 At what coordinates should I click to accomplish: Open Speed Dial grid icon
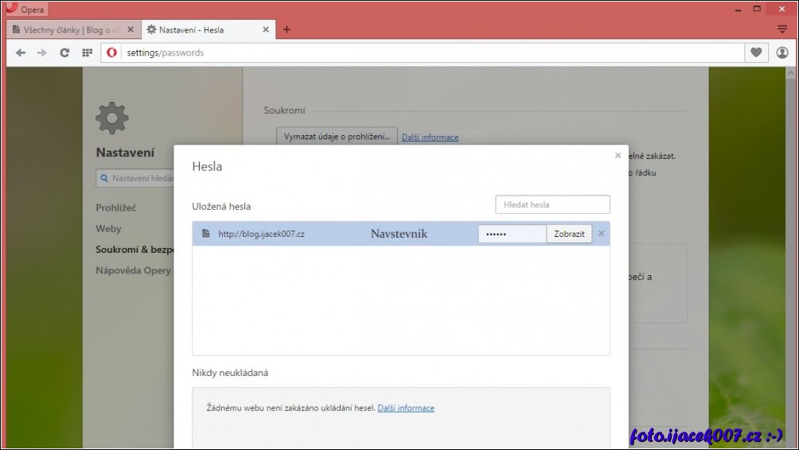click(87, 53)
